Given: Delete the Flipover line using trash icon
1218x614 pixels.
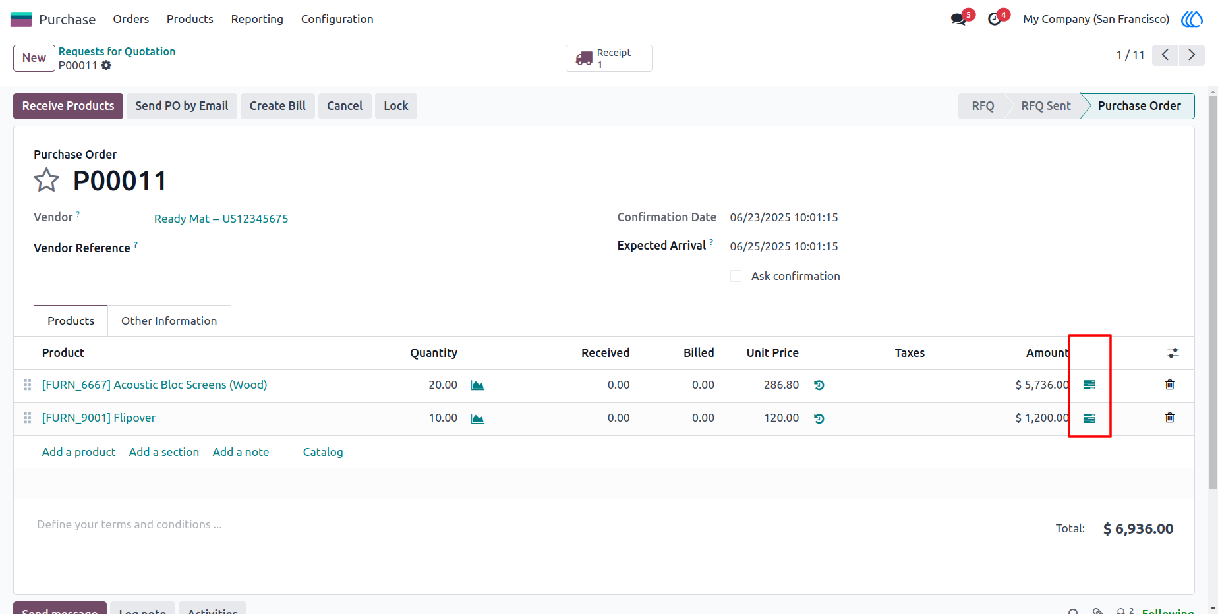Looking at the screenshot, I should [1170, 418].
